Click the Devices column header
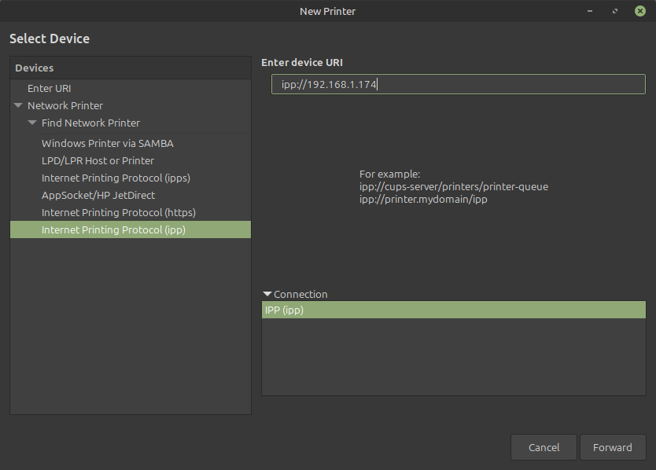The image size is (656, 470). point(130,68)
